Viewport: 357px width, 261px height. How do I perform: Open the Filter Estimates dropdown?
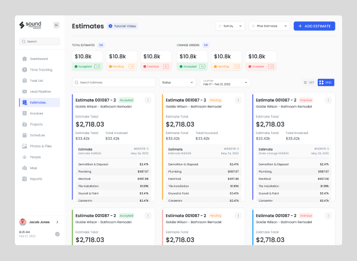(x=269, y=26)
